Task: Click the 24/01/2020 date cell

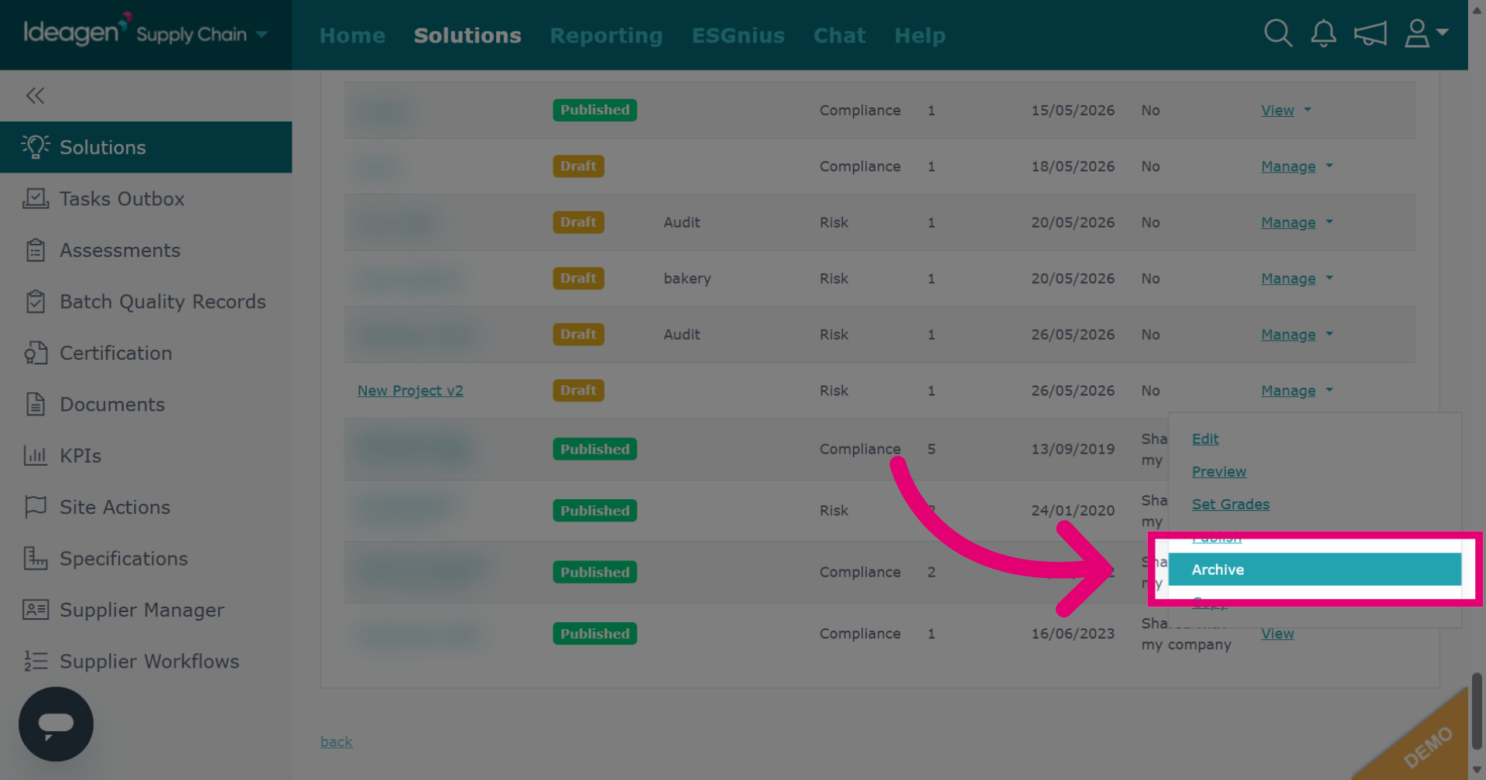Action: click(1073, 511)
